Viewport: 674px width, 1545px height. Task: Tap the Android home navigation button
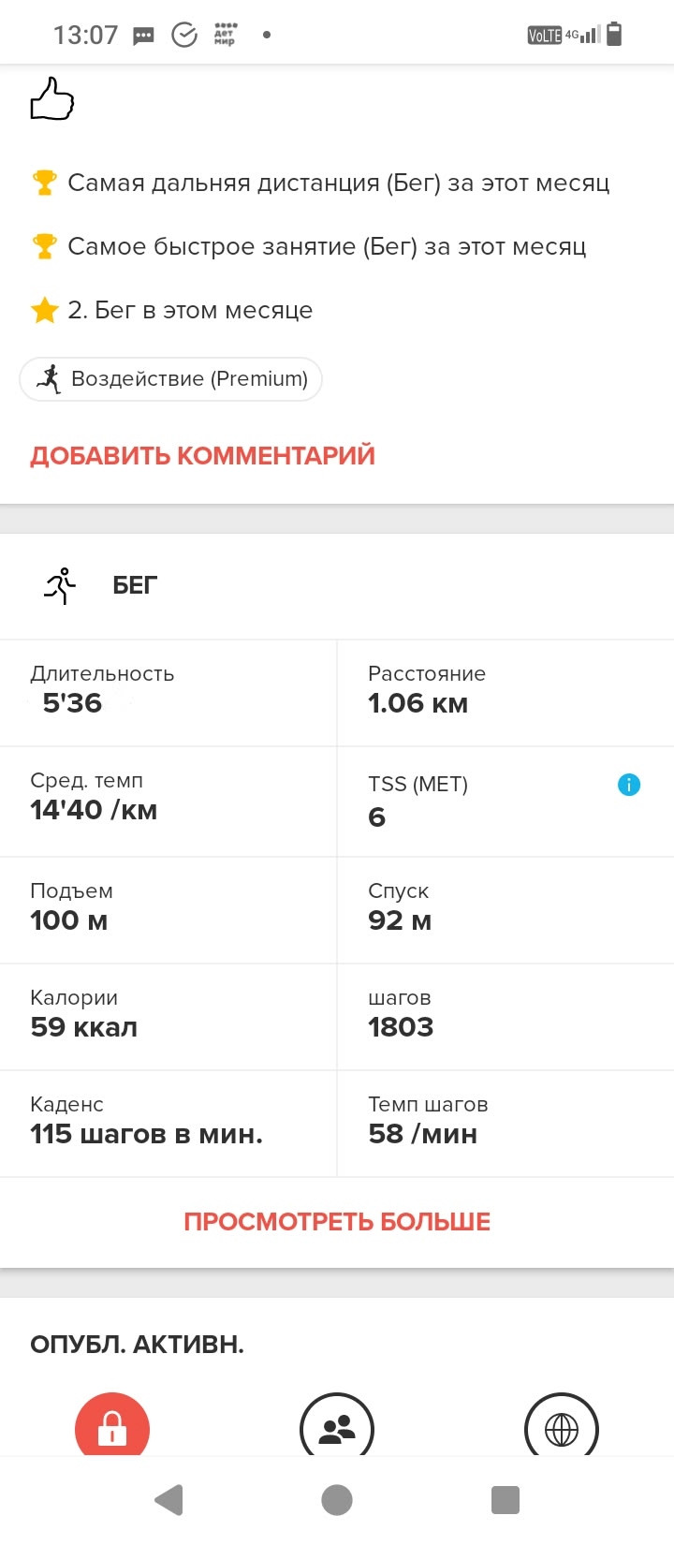(337, 1500)
